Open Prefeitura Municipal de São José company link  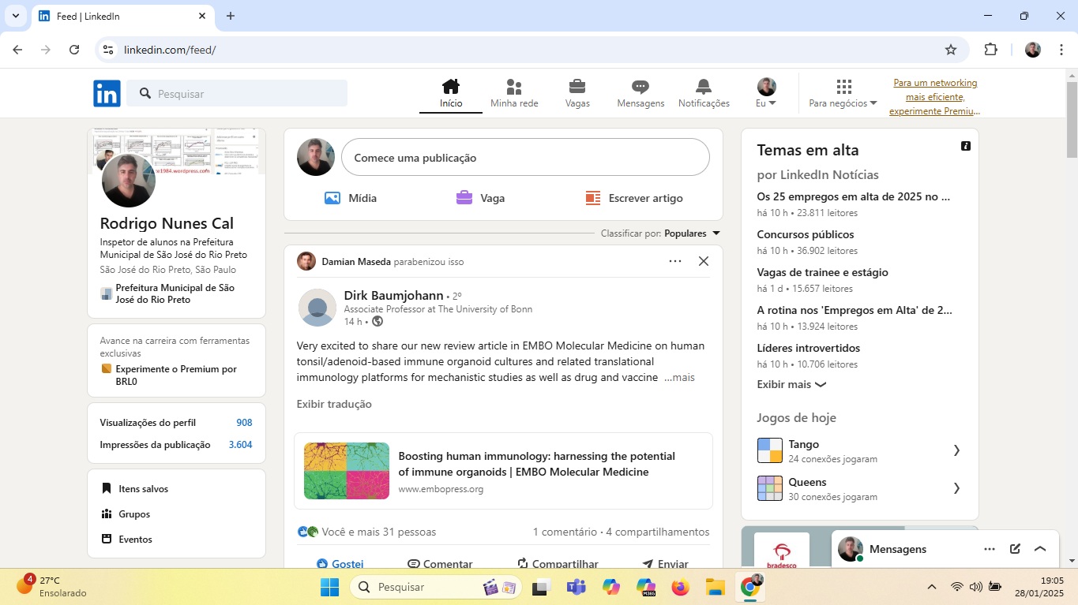point(175,293)
